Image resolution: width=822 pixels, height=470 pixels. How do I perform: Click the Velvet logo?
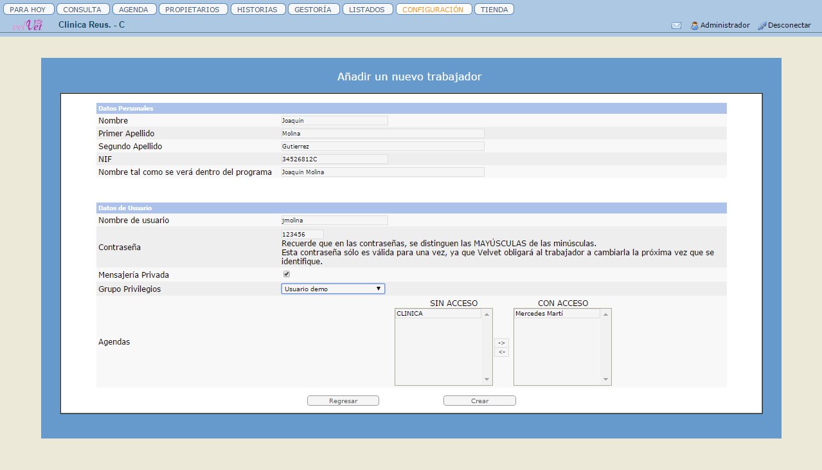pyautogui.click(x=28, y=26)
